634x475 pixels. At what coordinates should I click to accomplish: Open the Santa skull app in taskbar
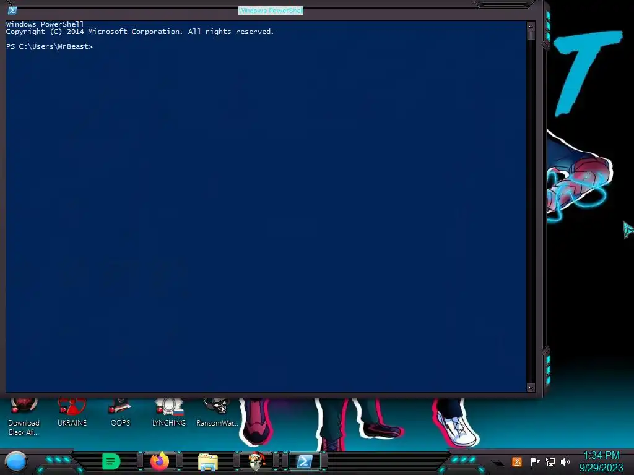point(256,461)
